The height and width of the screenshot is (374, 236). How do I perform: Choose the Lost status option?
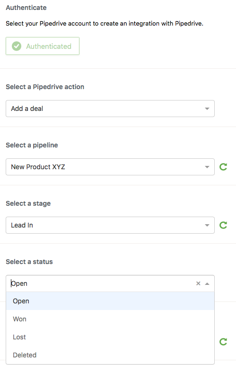110,337
